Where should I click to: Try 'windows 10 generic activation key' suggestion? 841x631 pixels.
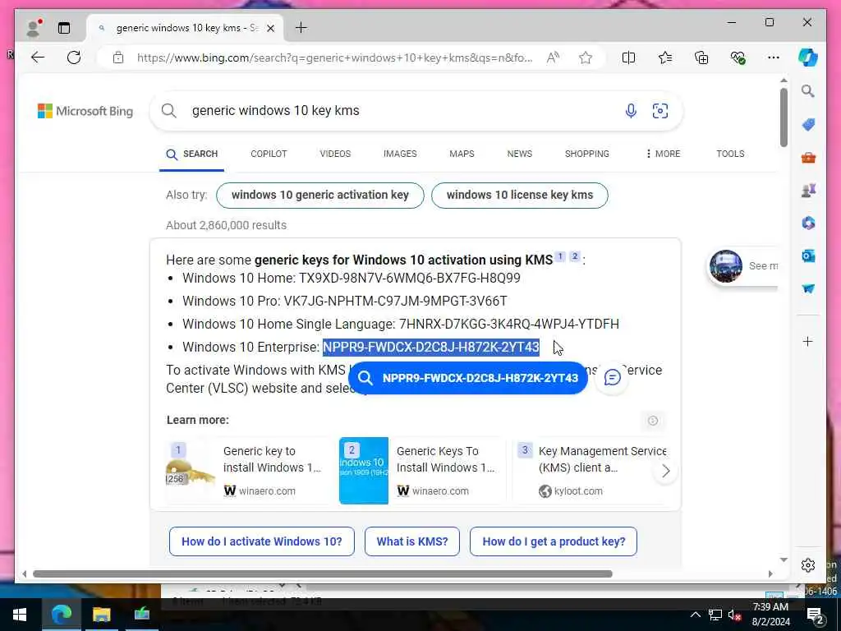(320, 196)
